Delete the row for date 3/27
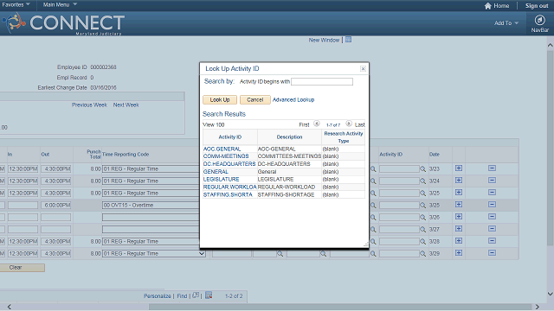This screenshot has width=554, height=311. [x=492, y=228]
